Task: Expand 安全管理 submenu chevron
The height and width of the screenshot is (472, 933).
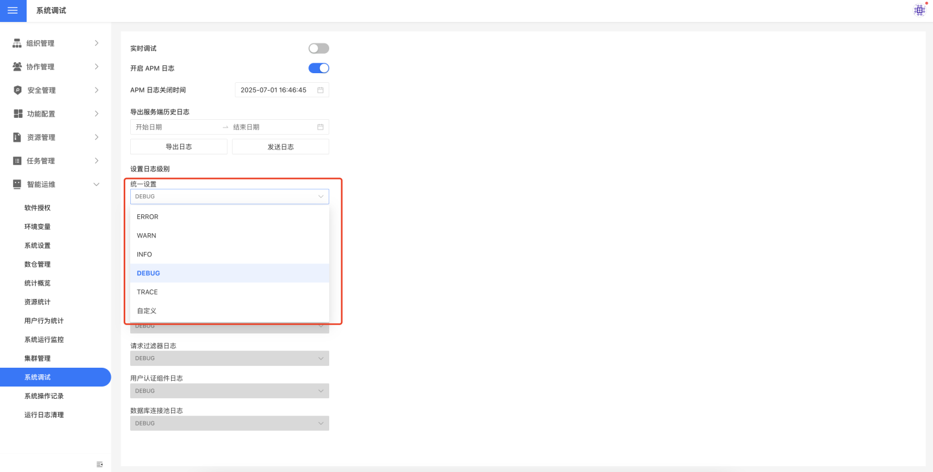Action: [97, 90]
